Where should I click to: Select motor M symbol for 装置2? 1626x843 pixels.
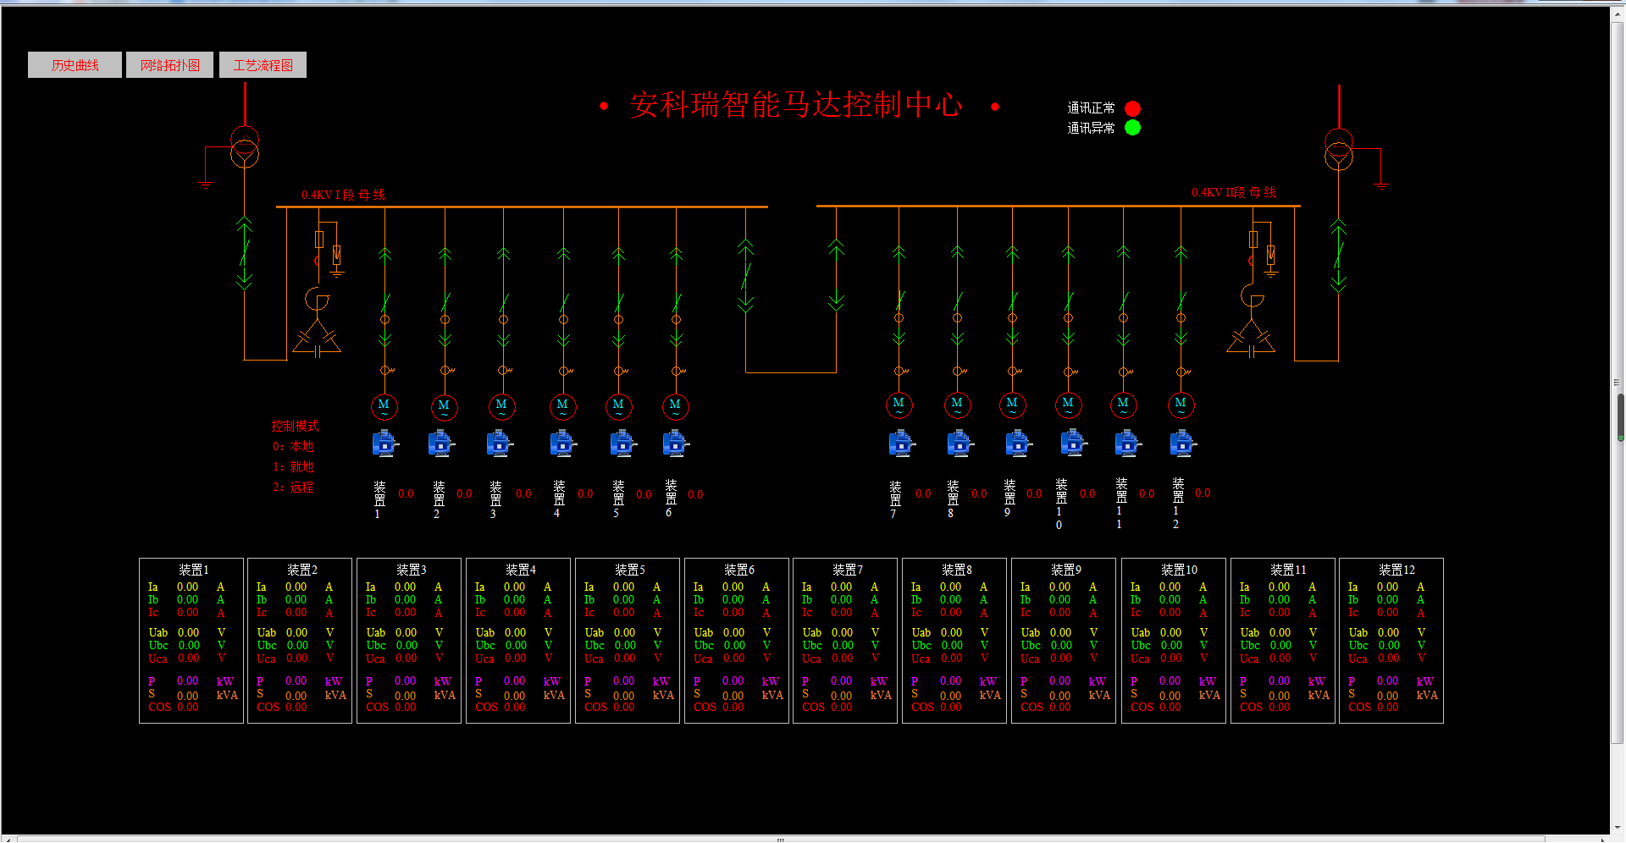(x=445, y=407)
